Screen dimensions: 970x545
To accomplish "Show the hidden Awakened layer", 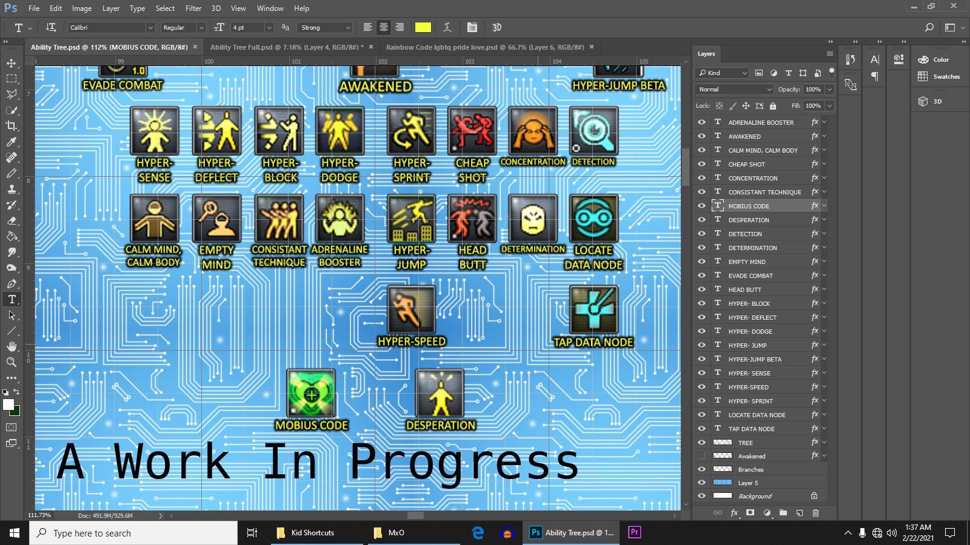I will click(x=701, y=456).
